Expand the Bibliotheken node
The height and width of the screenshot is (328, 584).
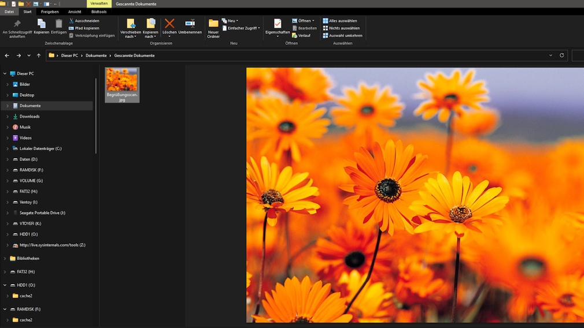click(5, 259)
